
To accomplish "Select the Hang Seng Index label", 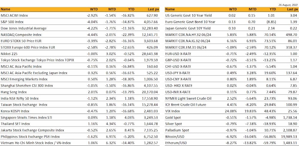I will (14, 92).
